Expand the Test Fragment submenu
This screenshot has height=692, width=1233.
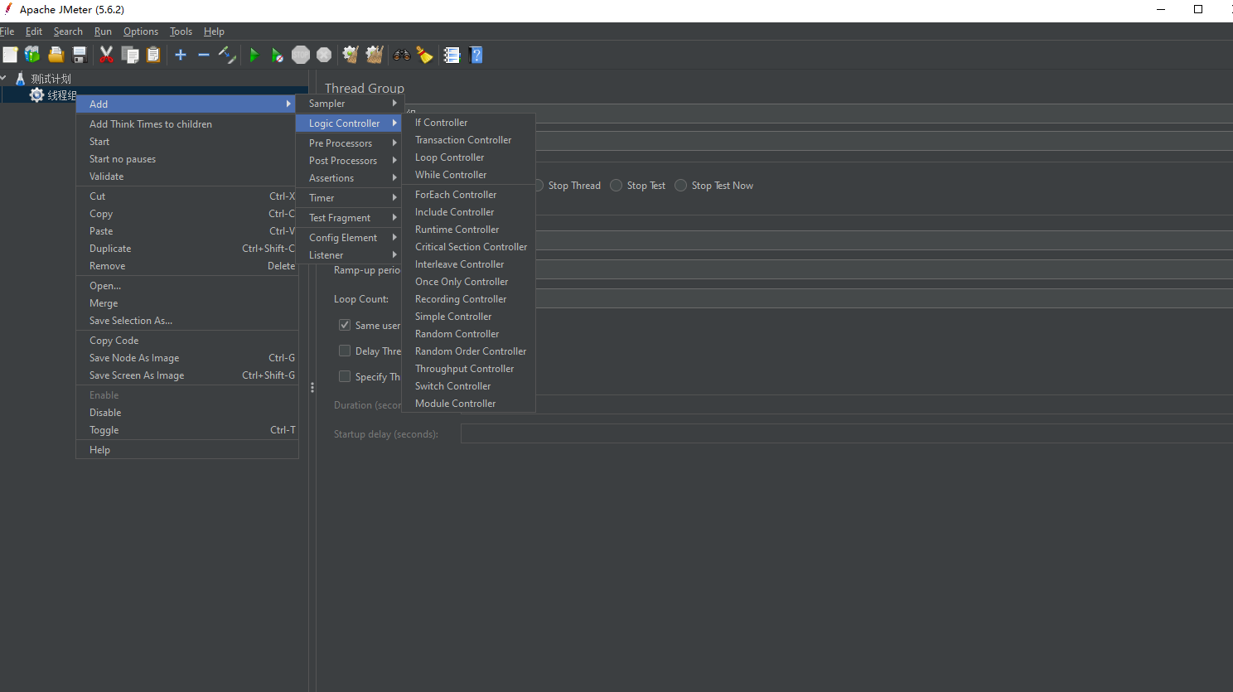point(350,218)
